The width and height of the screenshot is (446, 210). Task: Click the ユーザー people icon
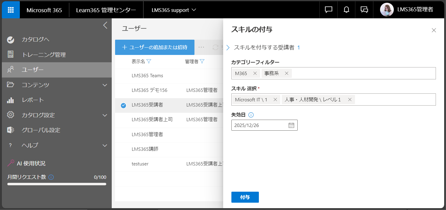[x=11, y=70]
